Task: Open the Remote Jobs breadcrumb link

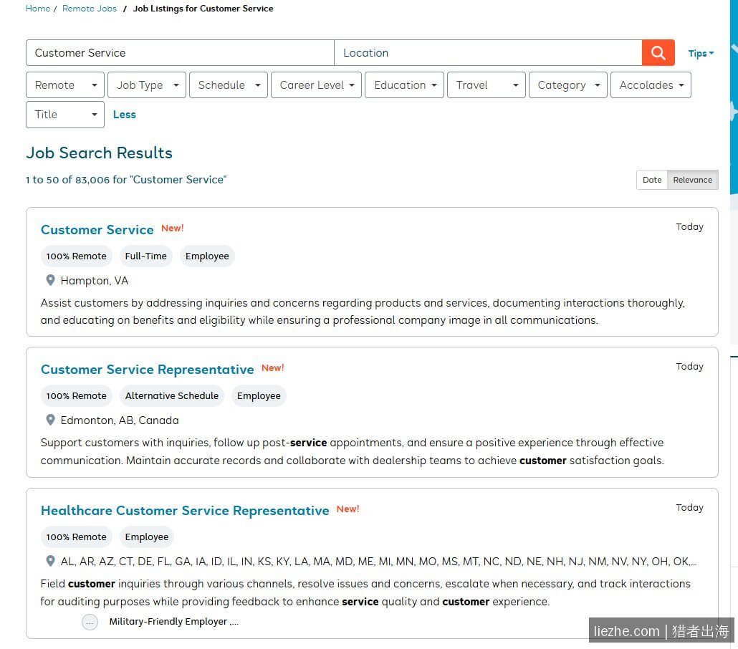Action: pos(90,9)
